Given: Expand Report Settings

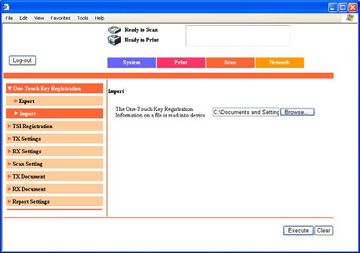Looking at the screenshot, I should point(54,201).
